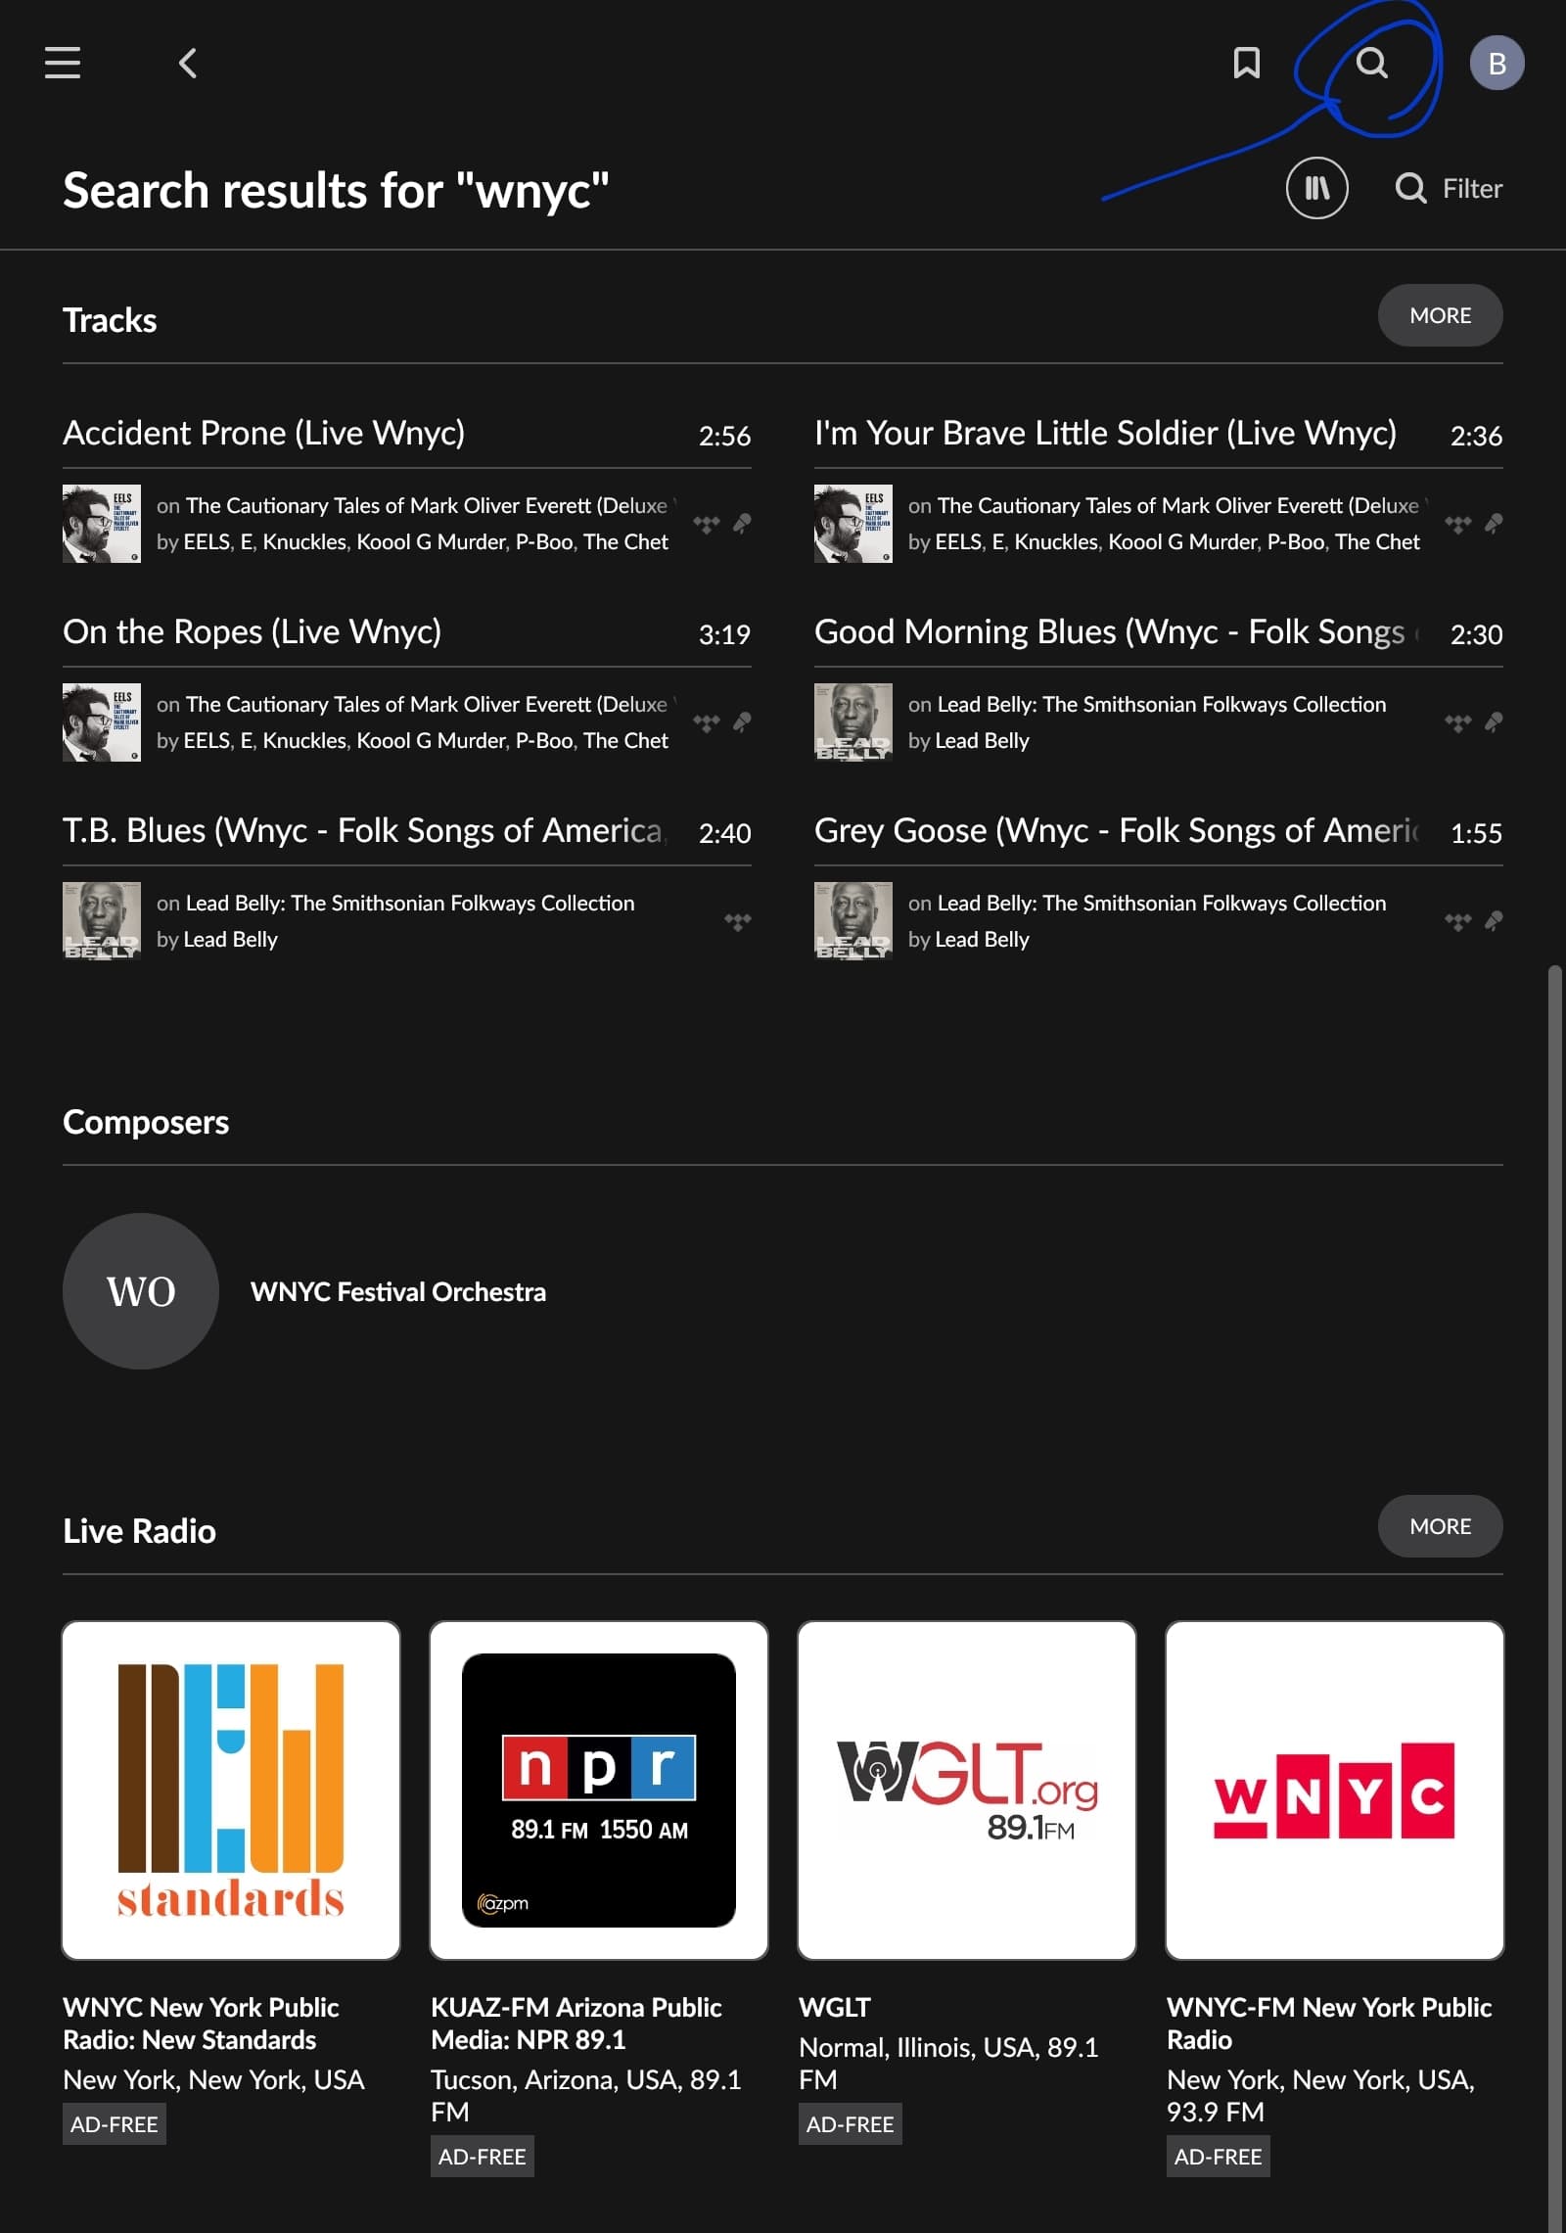Image resolution: width=1566 pixels, height=2233 pixels.
Task: Click lyrics microphone icon on Accident Prone row
Action: 742,524
